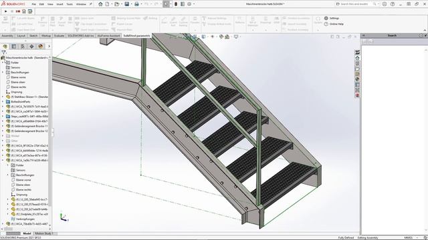428x240 pixels.
Task: Print using the printer icon
Action: click(x=136, y=4)
